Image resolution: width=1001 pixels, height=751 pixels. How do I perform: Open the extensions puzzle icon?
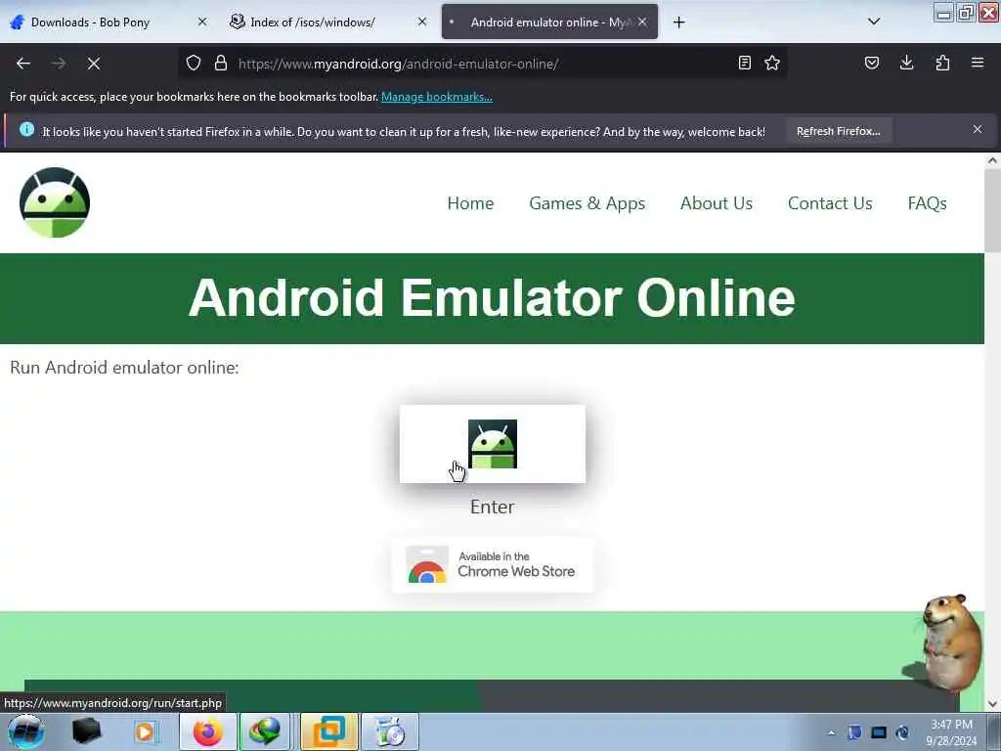click(x=942, y=64)
